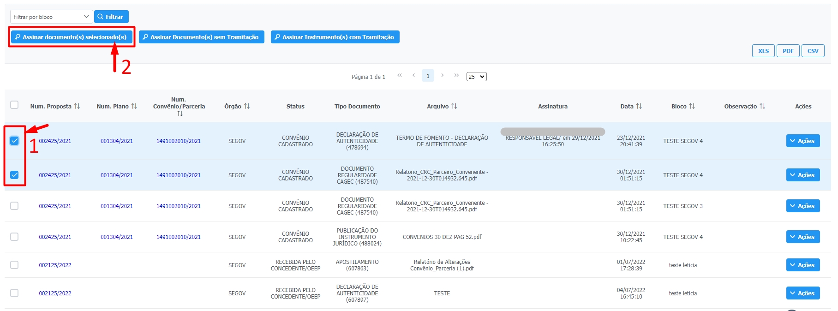Check the TESTE SEGOV 3 row checkbox

pyautogui.click(x=14, y=206)
